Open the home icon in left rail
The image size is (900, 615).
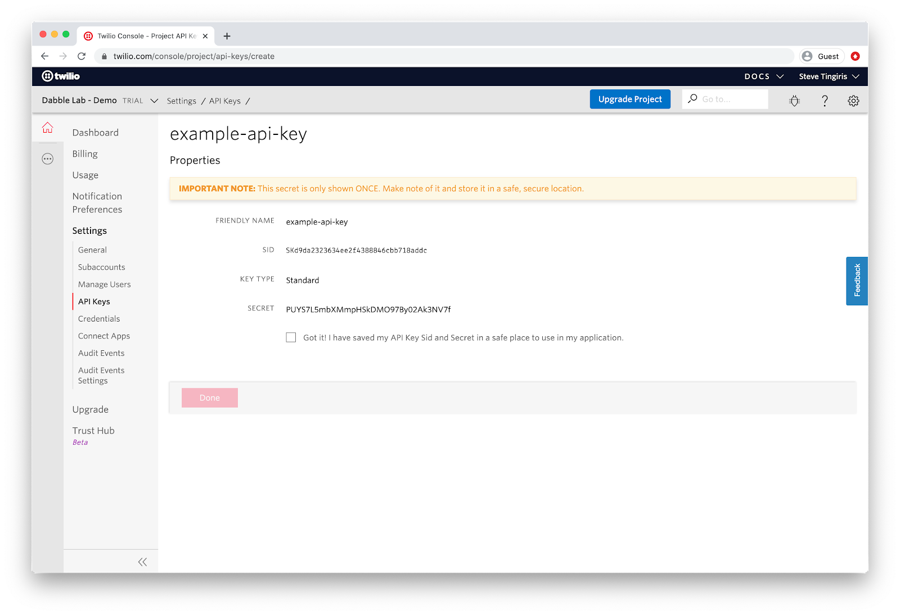click(x=48, y=128)
